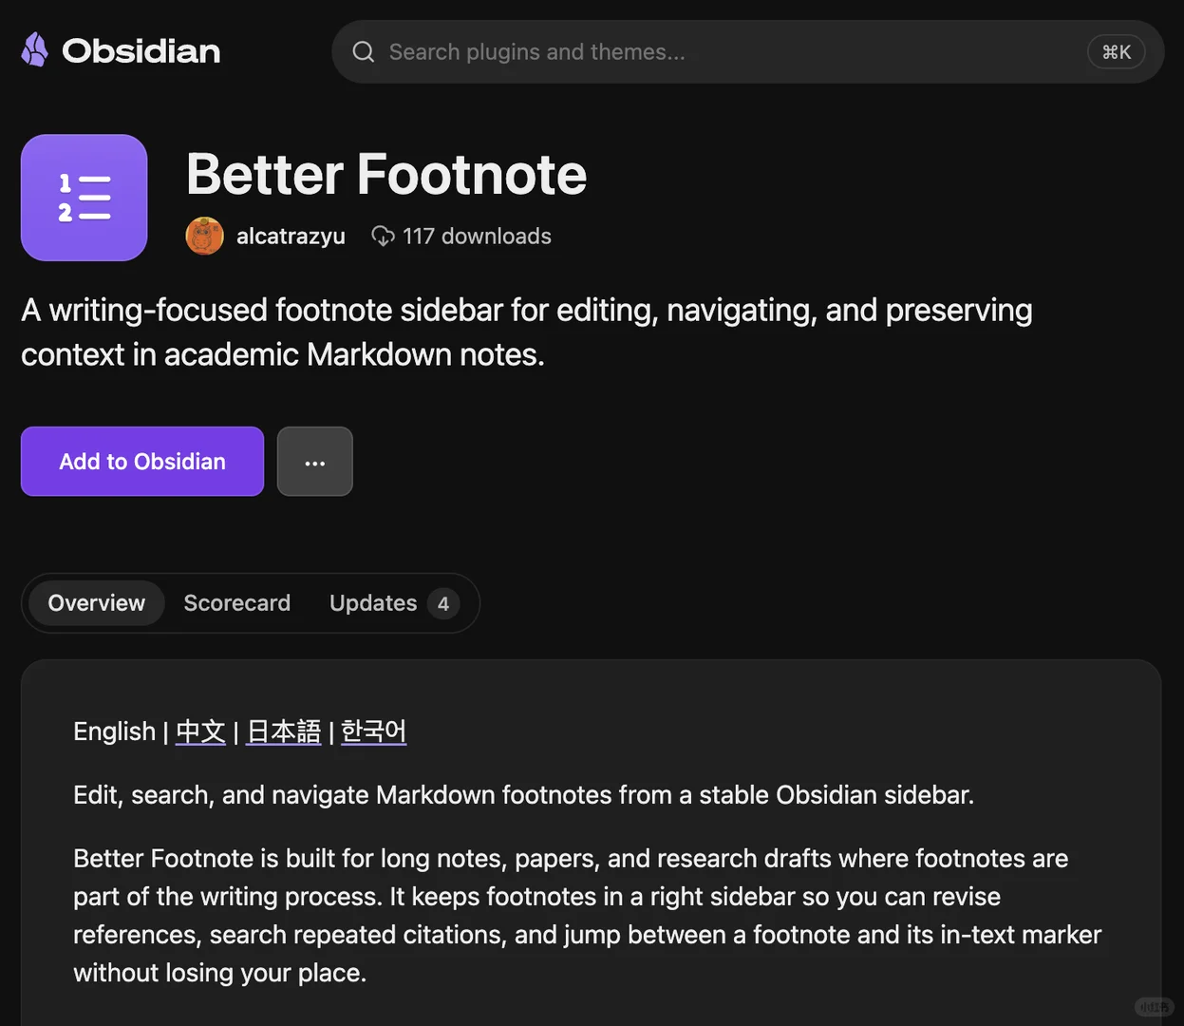Click the cloud download icon
This screenshot has height=1026, width=1184.
tap(383, 237)
